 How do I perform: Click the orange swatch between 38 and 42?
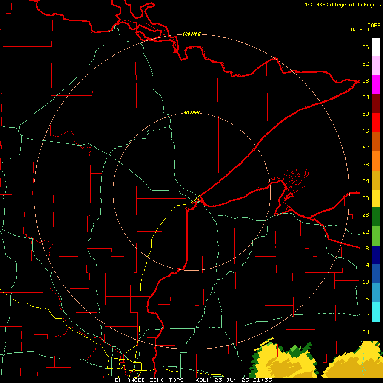(376, 161)
